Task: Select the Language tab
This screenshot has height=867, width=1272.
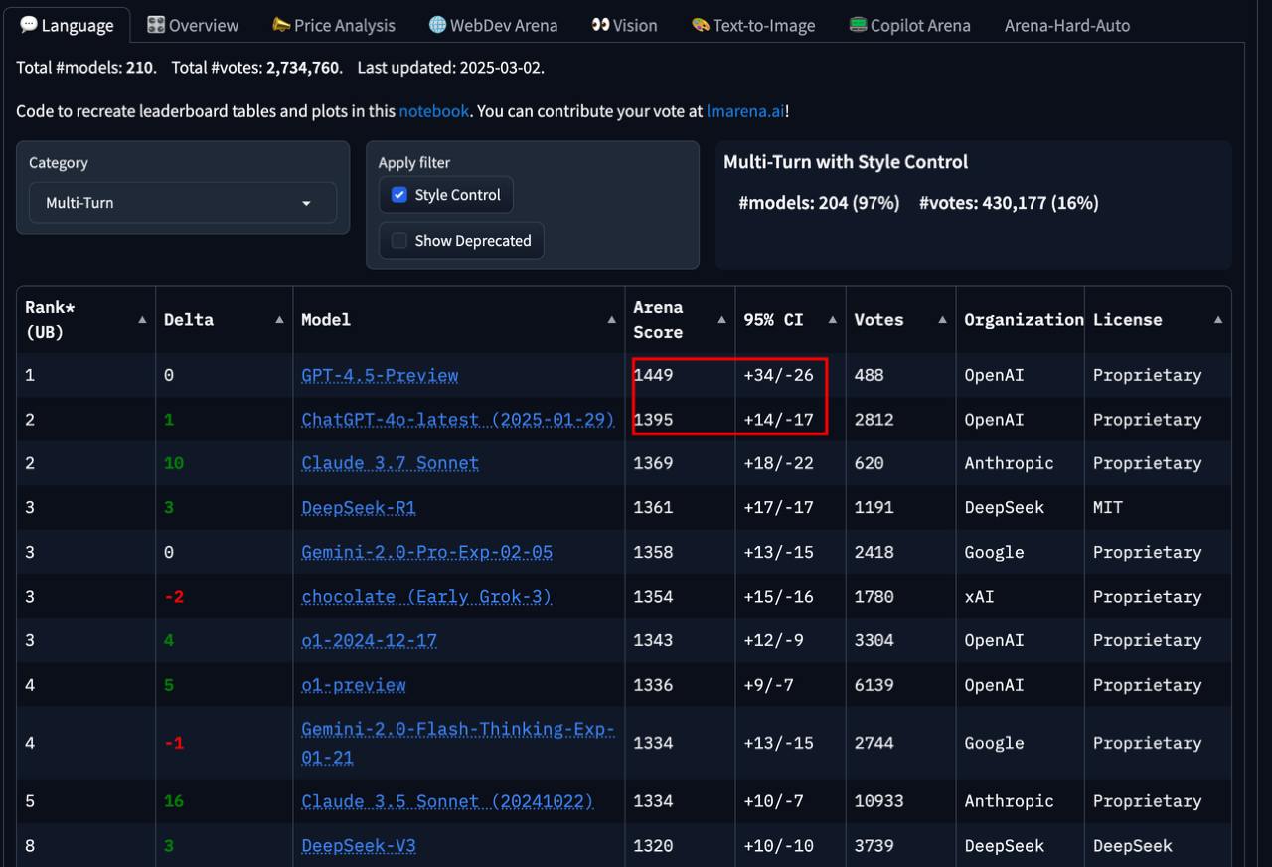Action: 67,25
